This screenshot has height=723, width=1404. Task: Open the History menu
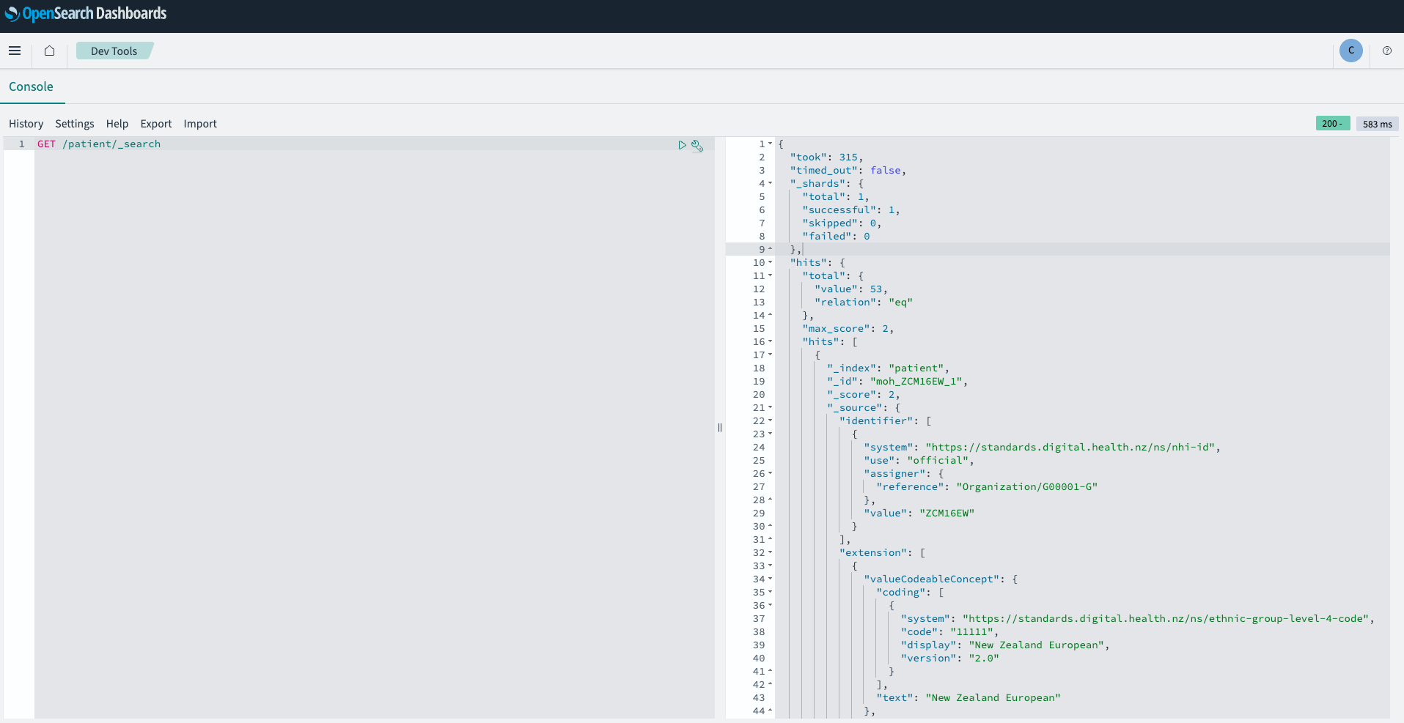tap(26, 124)
